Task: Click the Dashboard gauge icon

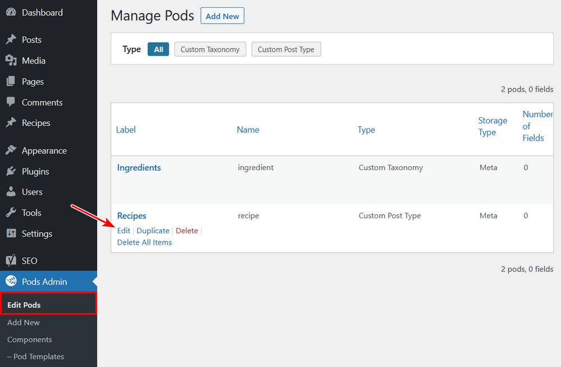Action: pos(11,12)
